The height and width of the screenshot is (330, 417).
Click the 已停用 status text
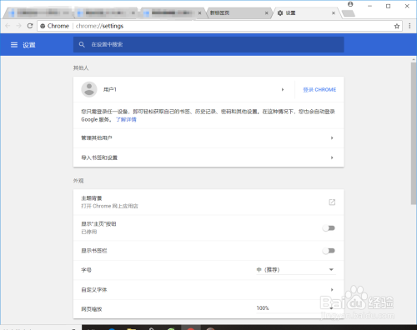pos(89,232)
